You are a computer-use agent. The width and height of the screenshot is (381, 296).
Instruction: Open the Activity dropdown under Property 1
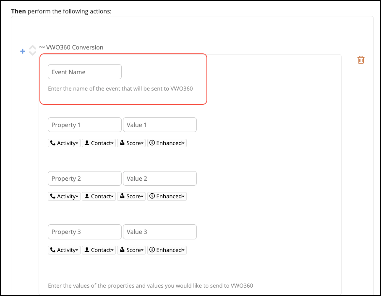[64, 143]
